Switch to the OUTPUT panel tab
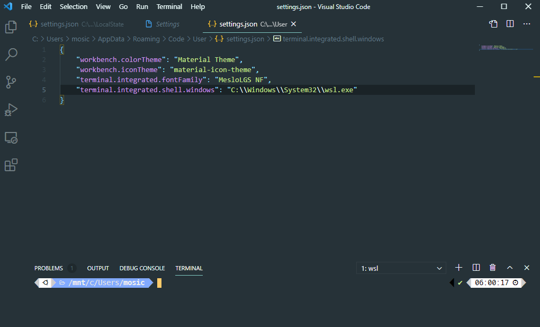 [98, 268]
